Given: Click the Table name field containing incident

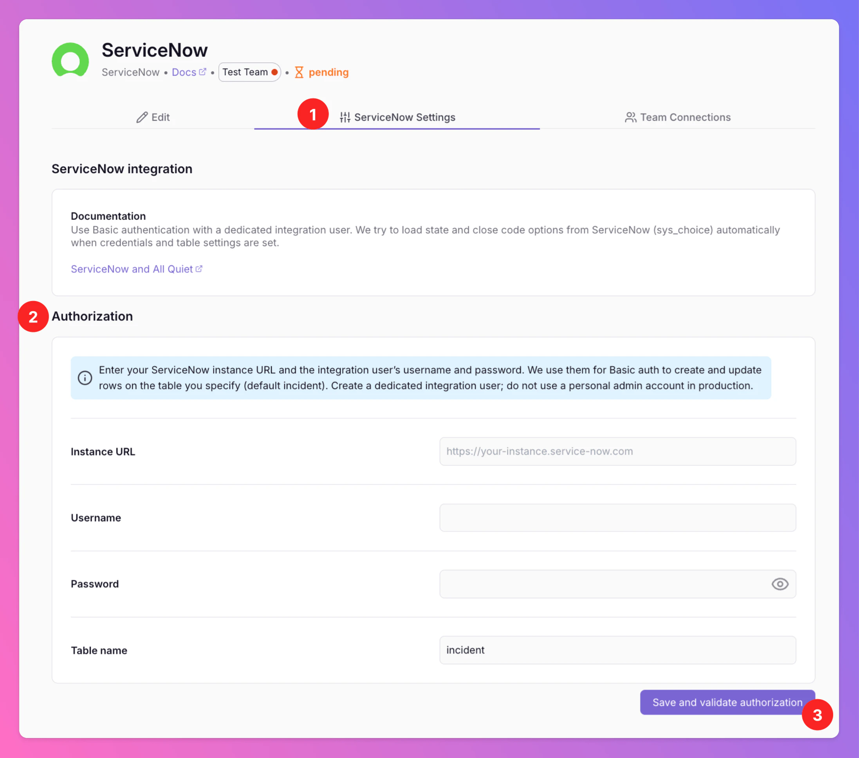Looking at the screenshot, I should (x=617, y=649).
